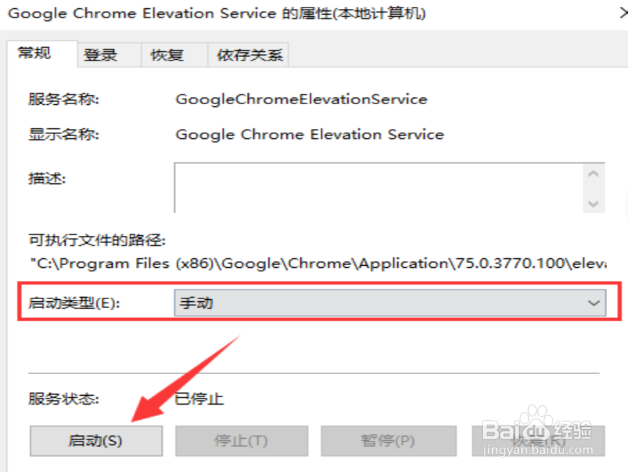Screen dimensions: 628x472
Task: Click the 暂停(P) button
Action: tap(388, 441)
